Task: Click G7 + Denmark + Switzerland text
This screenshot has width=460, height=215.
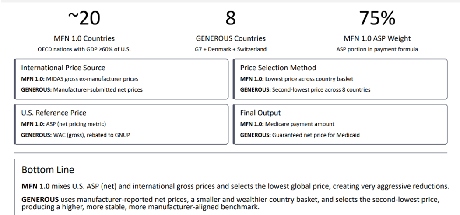Action: point(230,49)
